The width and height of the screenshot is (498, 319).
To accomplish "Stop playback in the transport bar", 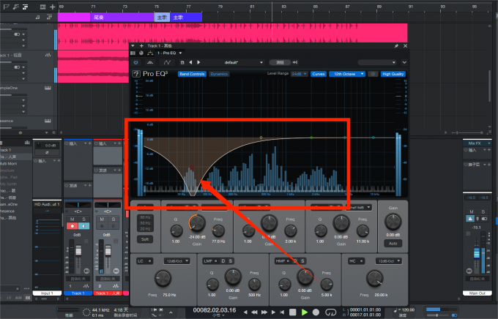I will [x=293, y=312].
